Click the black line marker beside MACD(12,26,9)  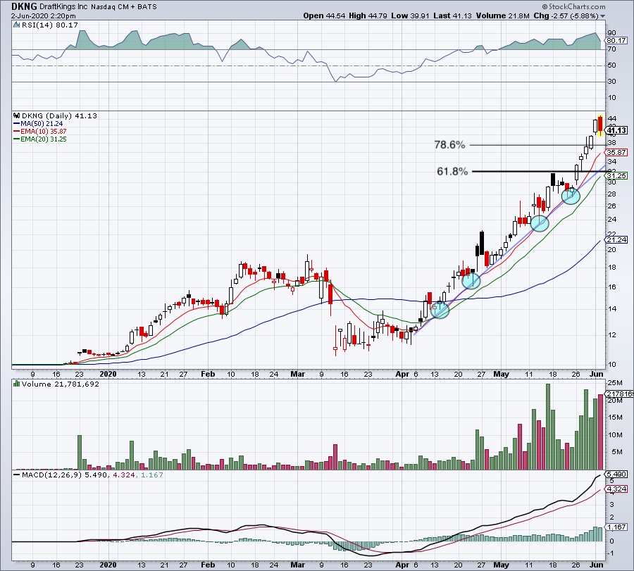click(x=17, y=475)
